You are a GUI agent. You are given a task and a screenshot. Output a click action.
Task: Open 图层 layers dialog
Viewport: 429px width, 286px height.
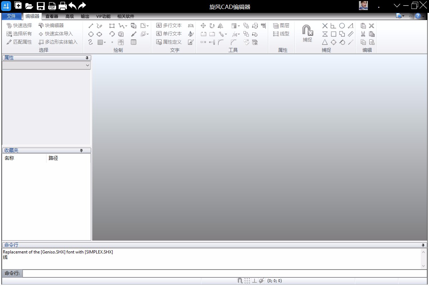(281, 26)
